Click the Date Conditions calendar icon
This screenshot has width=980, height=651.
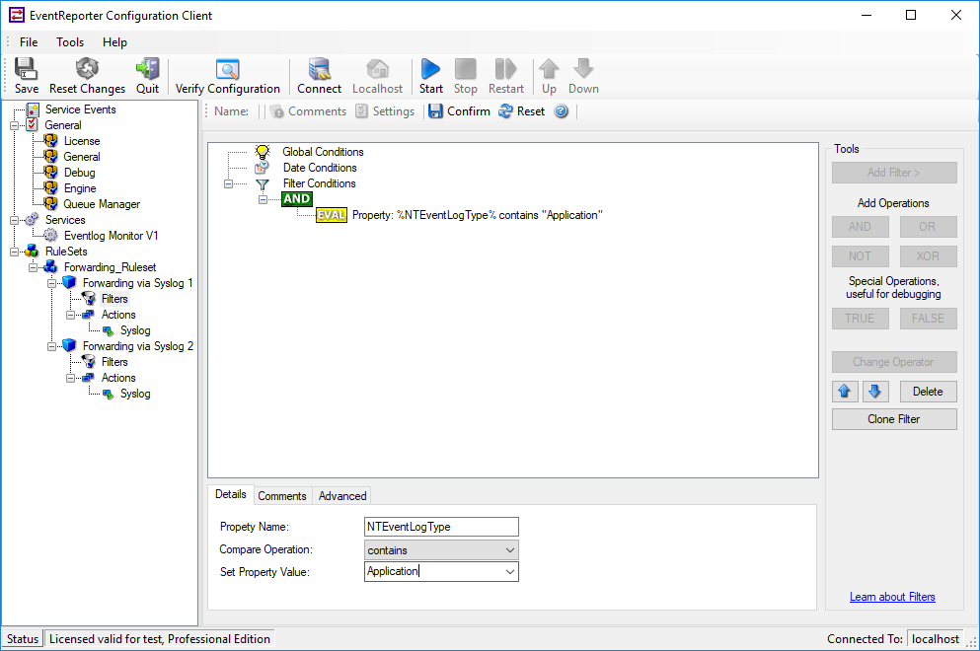(x=262, y=168)
